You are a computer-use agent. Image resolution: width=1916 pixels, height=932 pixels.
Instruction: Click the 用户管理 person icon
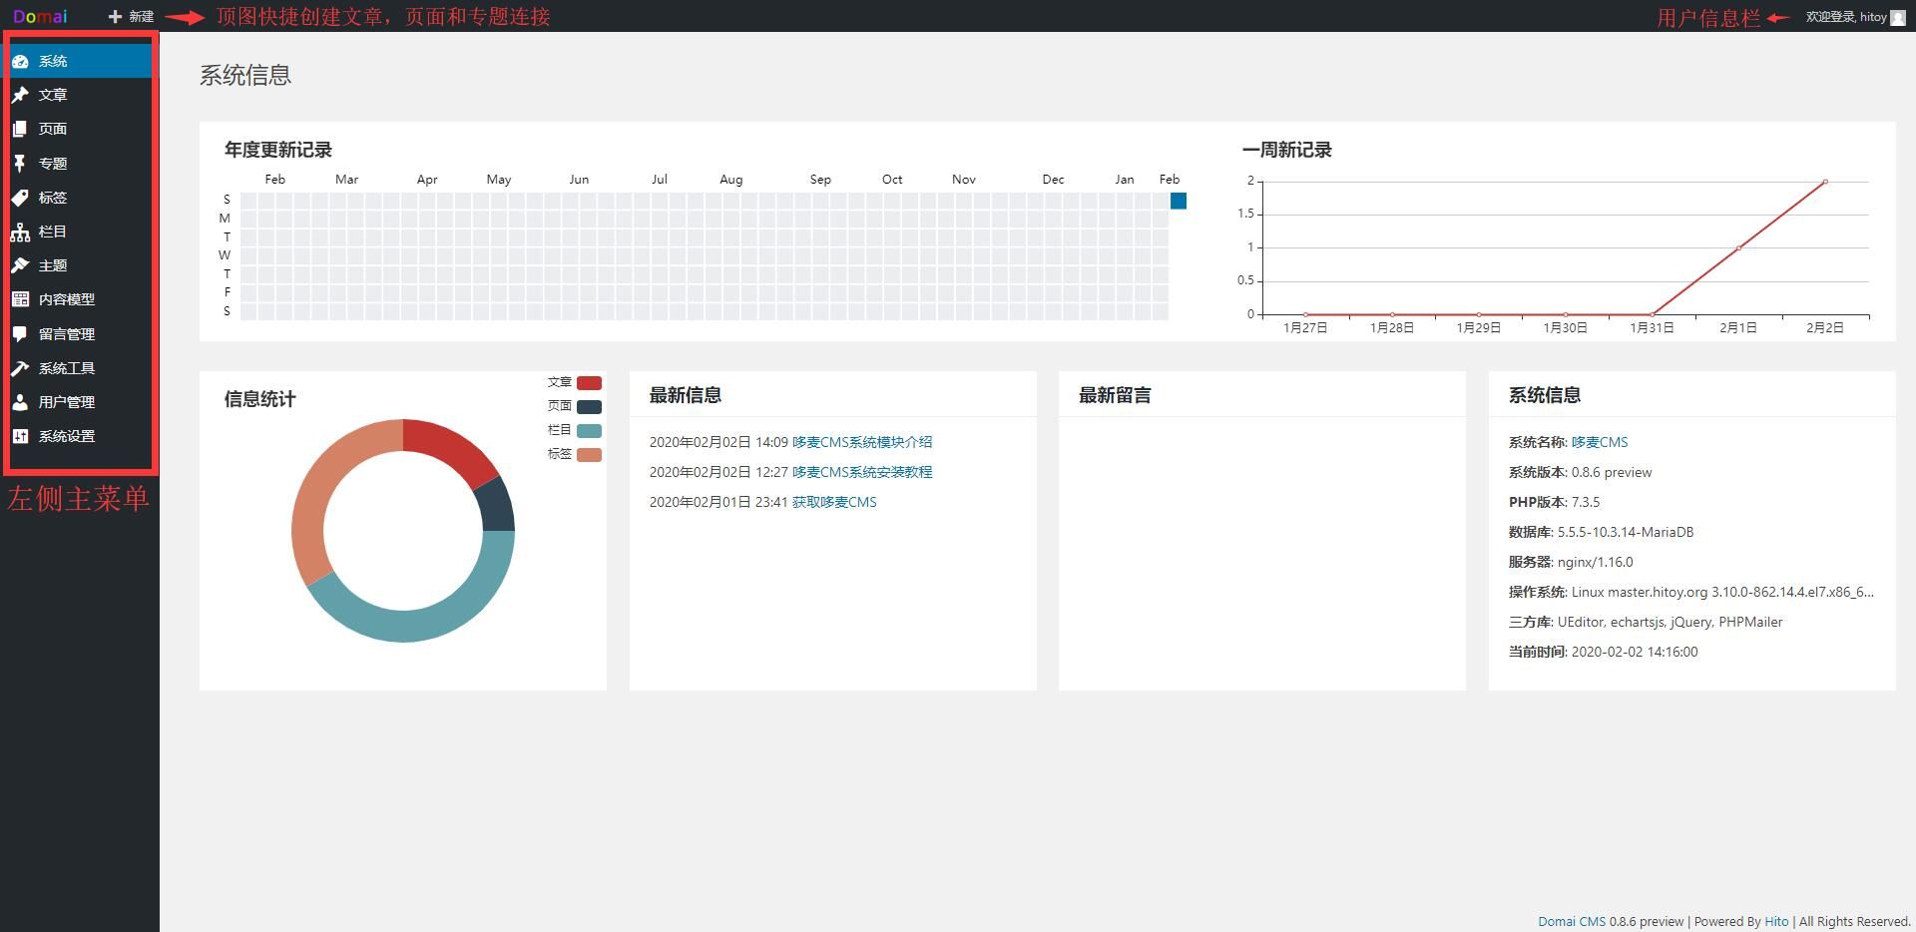[x=20, y=402]
